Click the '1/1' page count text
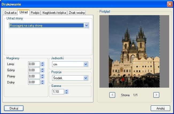This screenshot has width=174, height=114. [135, 95]
